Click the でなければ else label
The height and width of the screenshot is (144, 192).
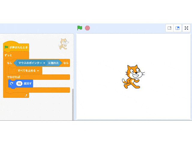pyautogui.click(x=13, y=77)
